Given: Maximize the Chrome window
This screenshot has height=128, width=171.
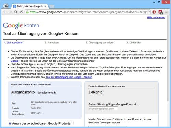Looking at the screenshot, I should coord(159,2).
